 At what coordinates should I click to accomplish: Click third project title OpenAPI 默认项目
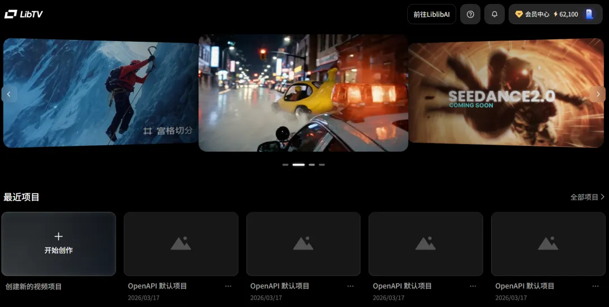403,286
